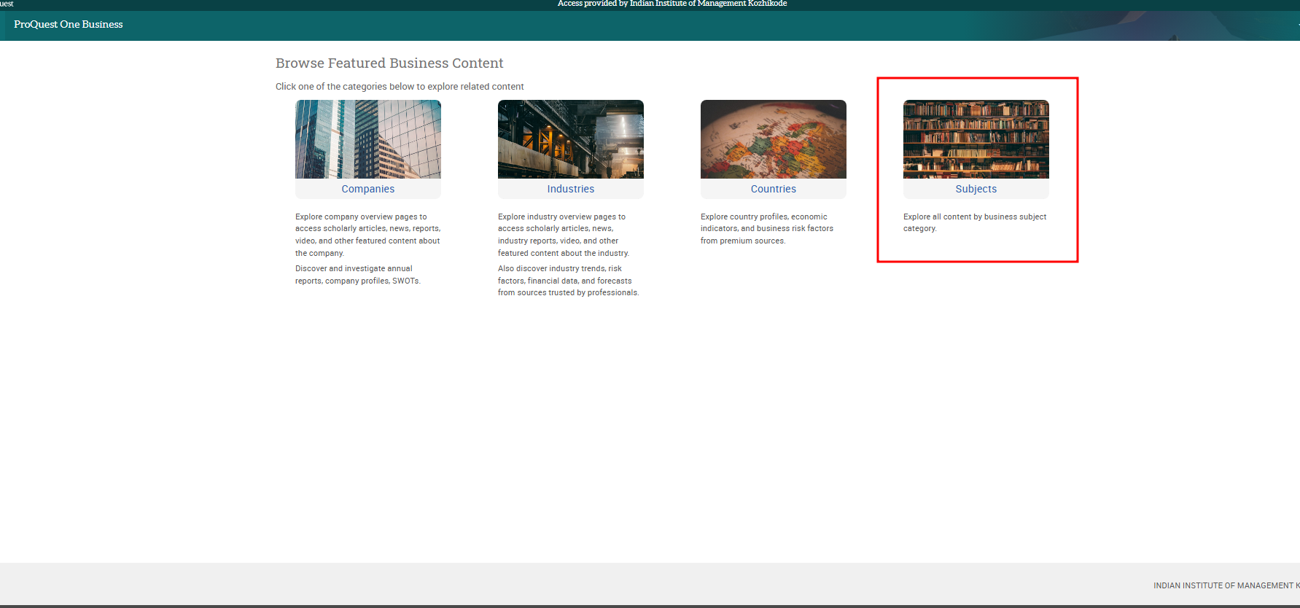Open the Subjects bookshelf thumbnail
Screen dimensions: 1300x608
(976, 139)
